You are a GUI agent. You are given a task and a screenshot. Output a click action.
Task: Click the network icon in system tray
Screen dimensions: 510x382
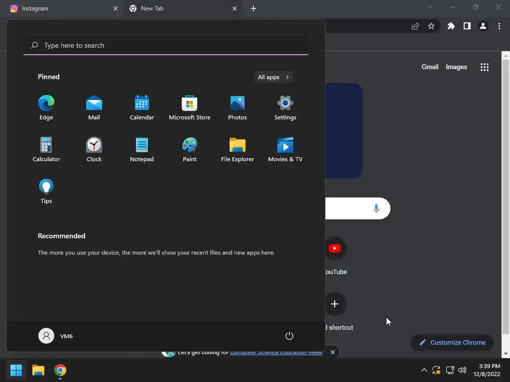[450, 370]
